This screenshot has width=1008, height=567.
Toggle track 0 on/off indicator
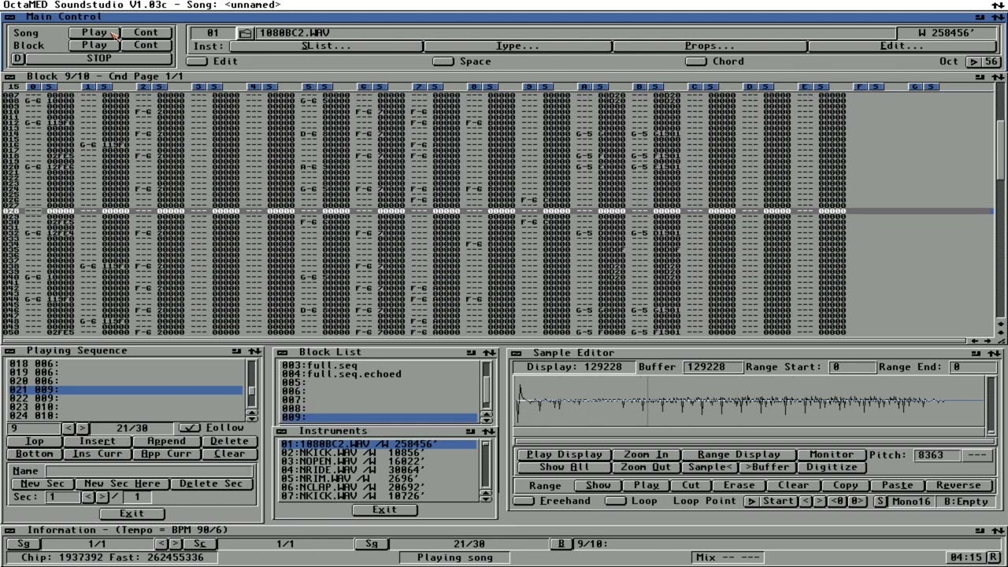[x=32, y=87]
